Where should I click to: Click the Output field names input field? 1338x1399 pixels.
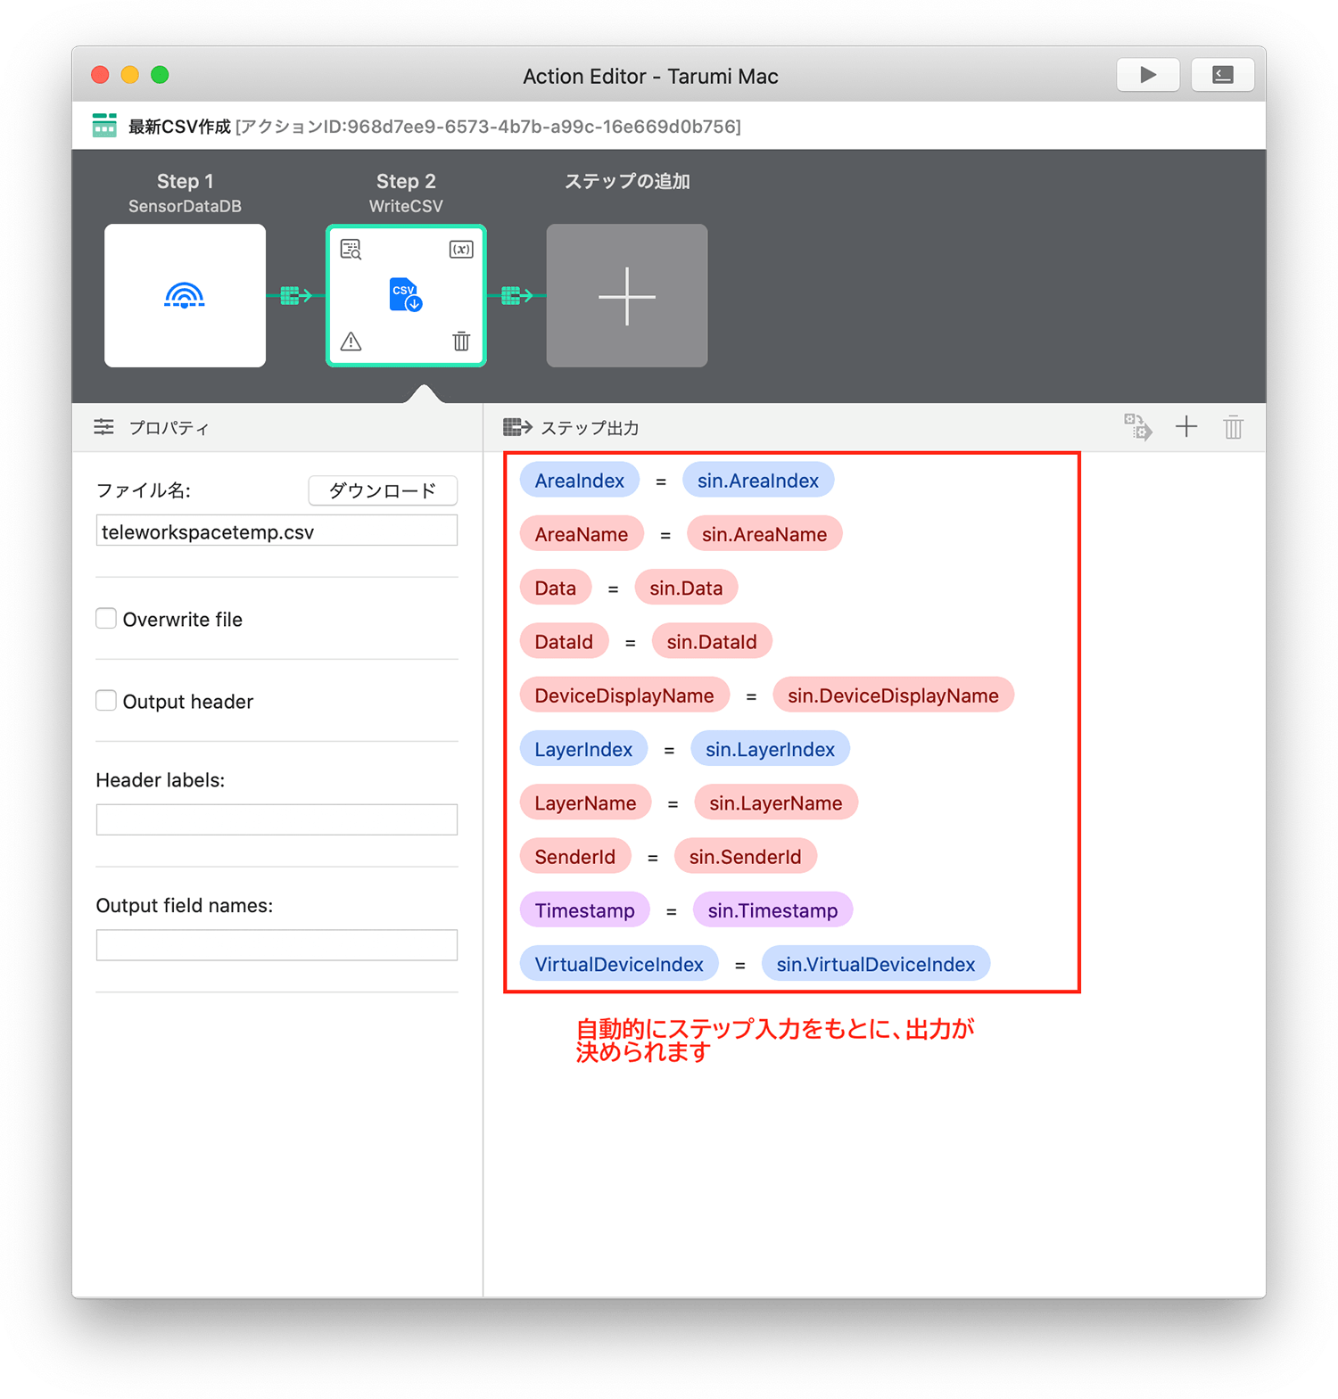[277, 945]
